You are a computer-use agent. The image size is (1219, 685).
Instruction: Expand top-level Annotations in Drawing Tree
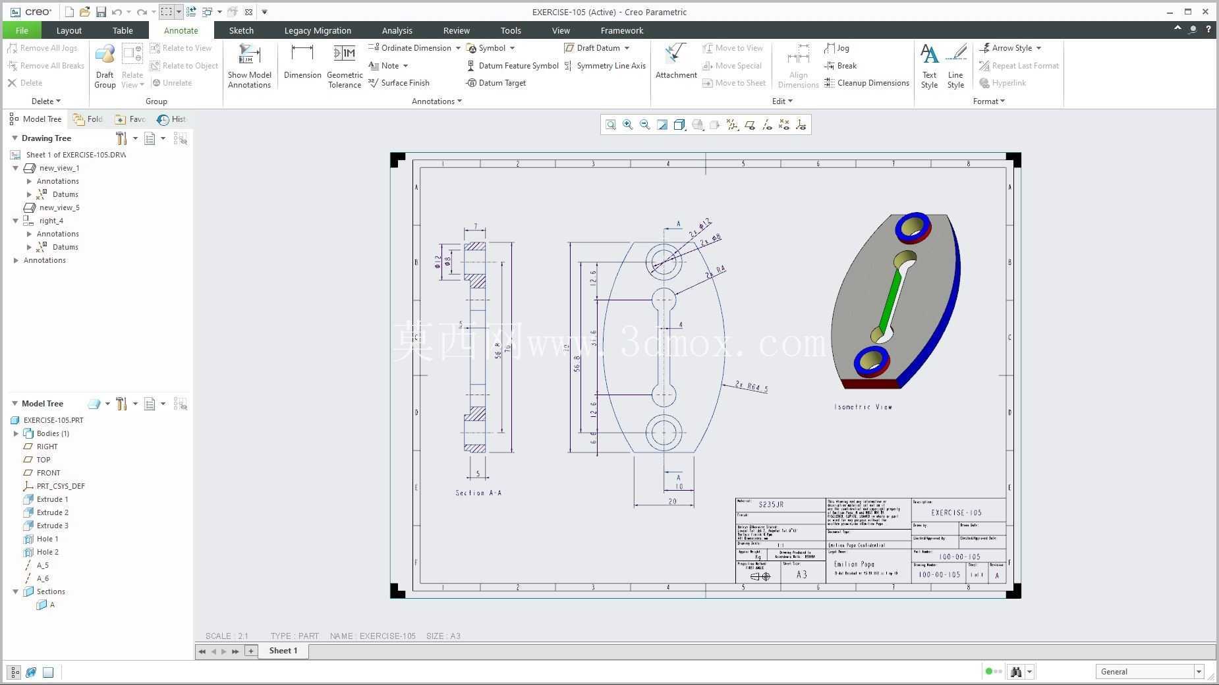pyautogui.click(x=16, y=260)
